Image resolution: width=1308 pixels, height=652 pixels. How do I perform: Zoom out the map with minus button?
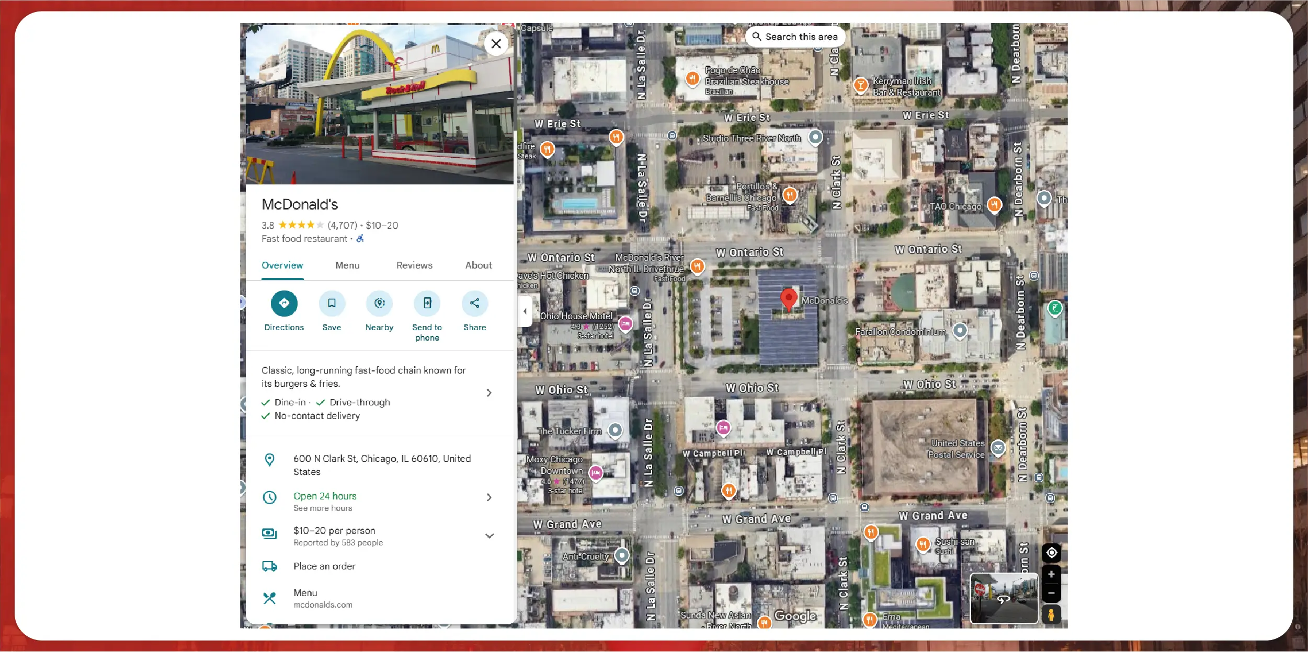tap(1051, 593)
